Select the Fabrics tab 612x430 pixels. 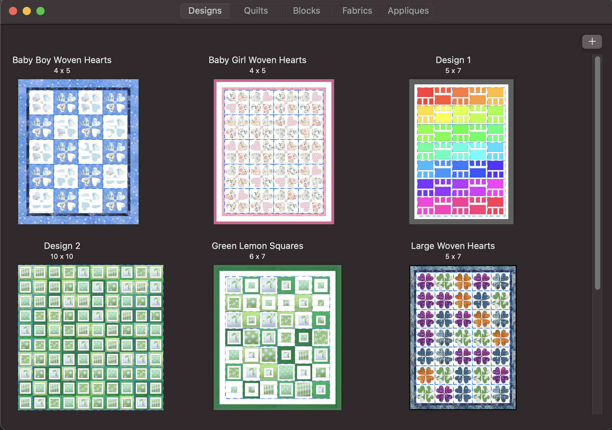point(357,11)
